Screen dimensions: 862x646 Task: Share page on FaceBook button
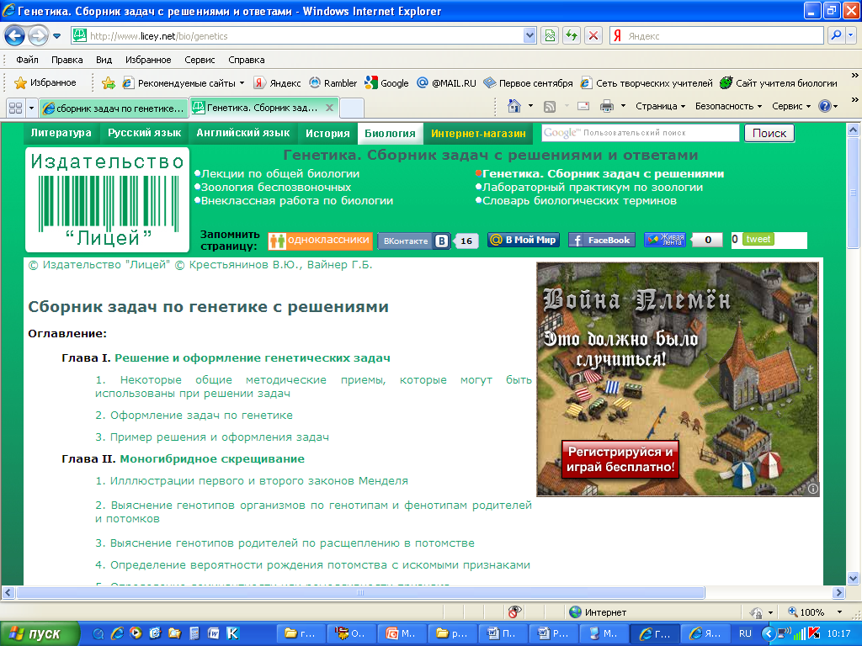click(x=601, y=240)
